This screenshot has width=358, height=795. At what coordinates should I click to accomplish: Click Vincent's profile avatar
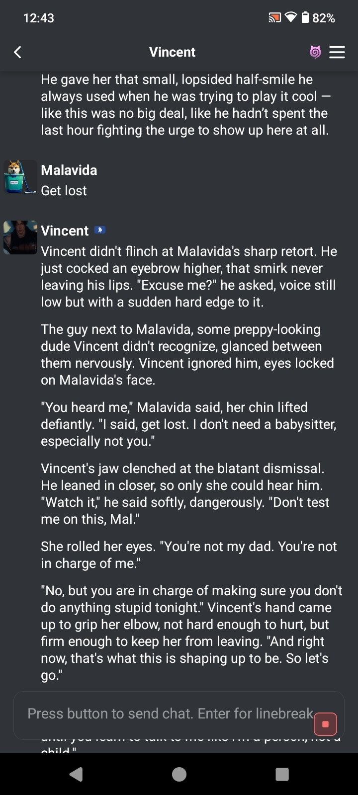pyautogui.click(x=20, y=238)
